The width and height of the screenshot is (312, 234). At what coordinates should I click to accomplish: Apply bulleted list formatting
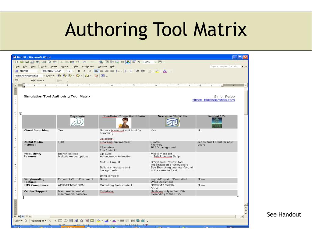[x=132, y=71]
